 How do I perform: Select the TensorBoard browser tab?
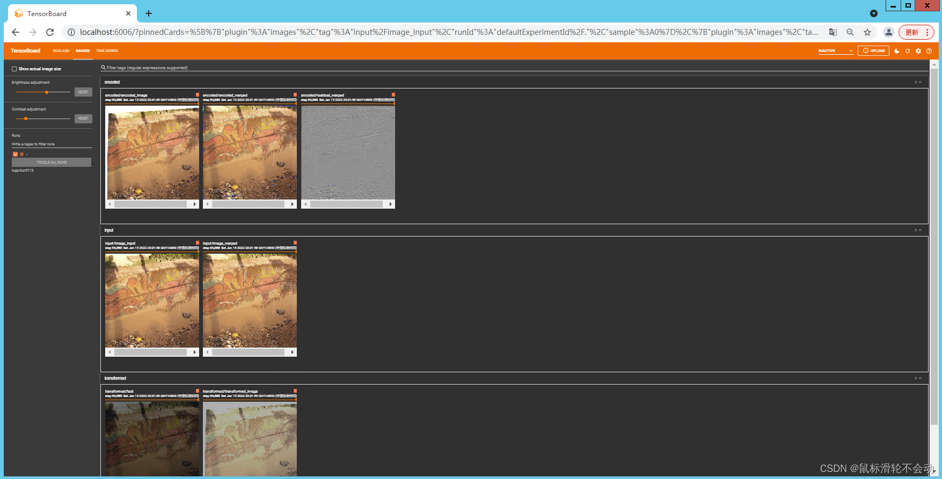(72, 13)
